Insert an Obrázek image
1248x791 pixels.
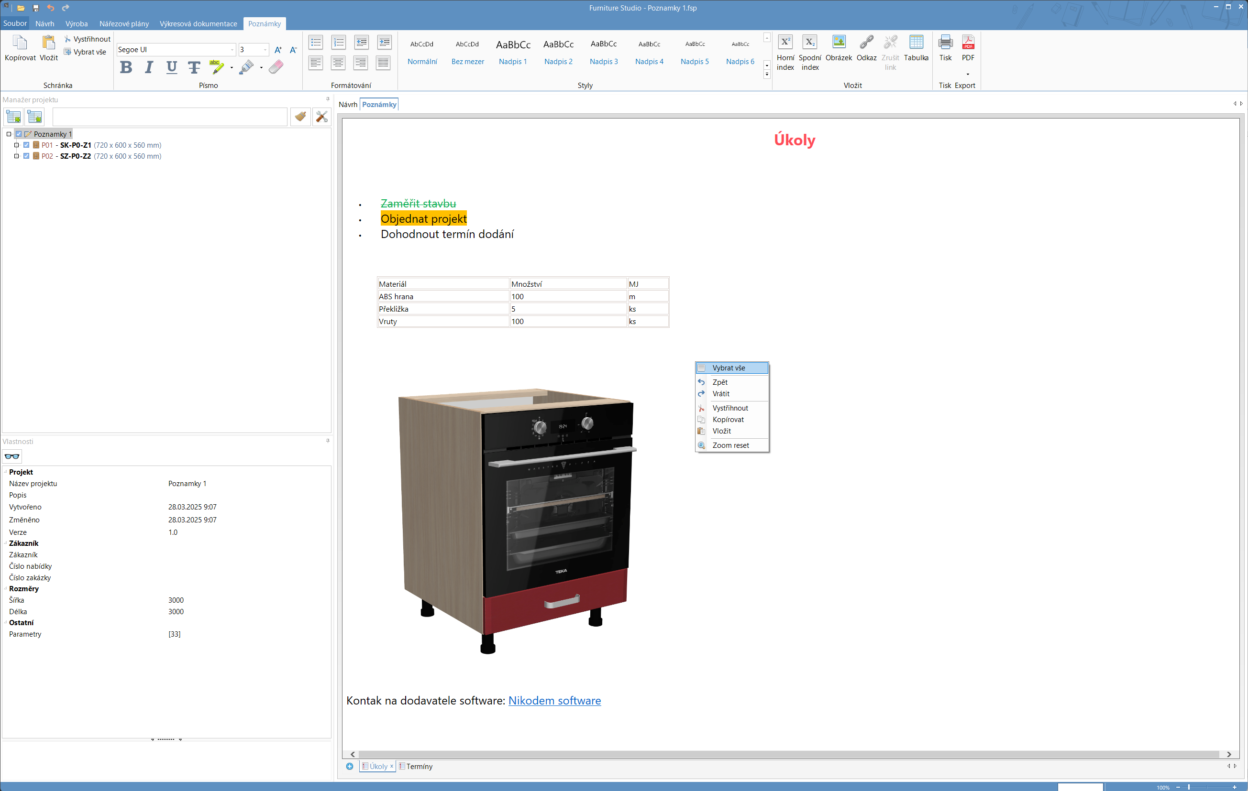tap(839, 48)
